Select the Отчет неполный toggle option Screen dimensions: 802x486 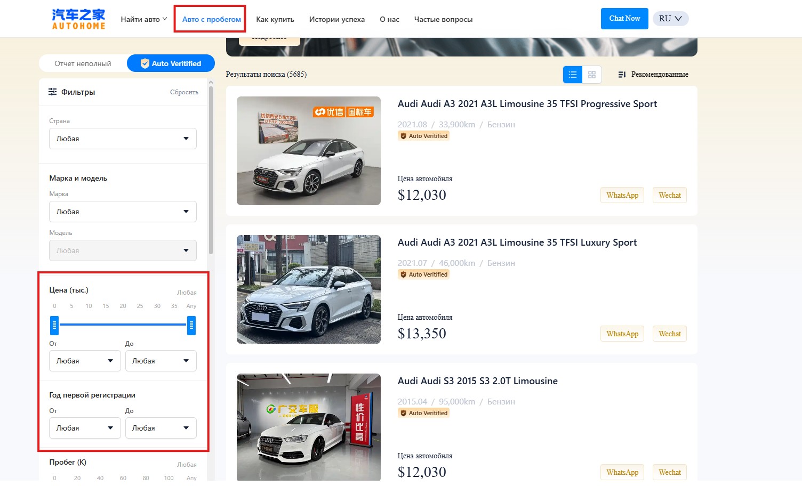[x=83, y=63]
